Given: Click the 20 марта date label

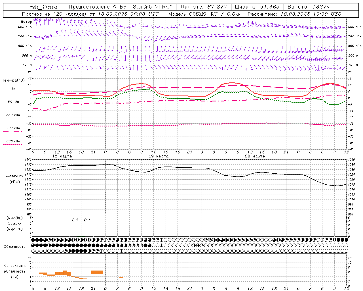Looking at the screenshot, I should click(255, 156).
